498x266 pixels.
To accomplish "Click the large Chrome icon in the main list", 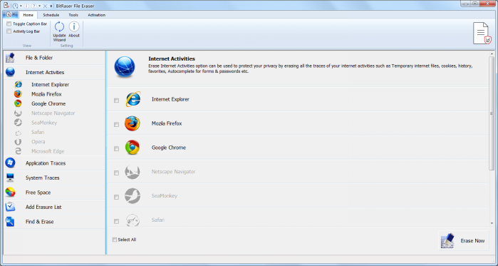I will tap(133, 148).
